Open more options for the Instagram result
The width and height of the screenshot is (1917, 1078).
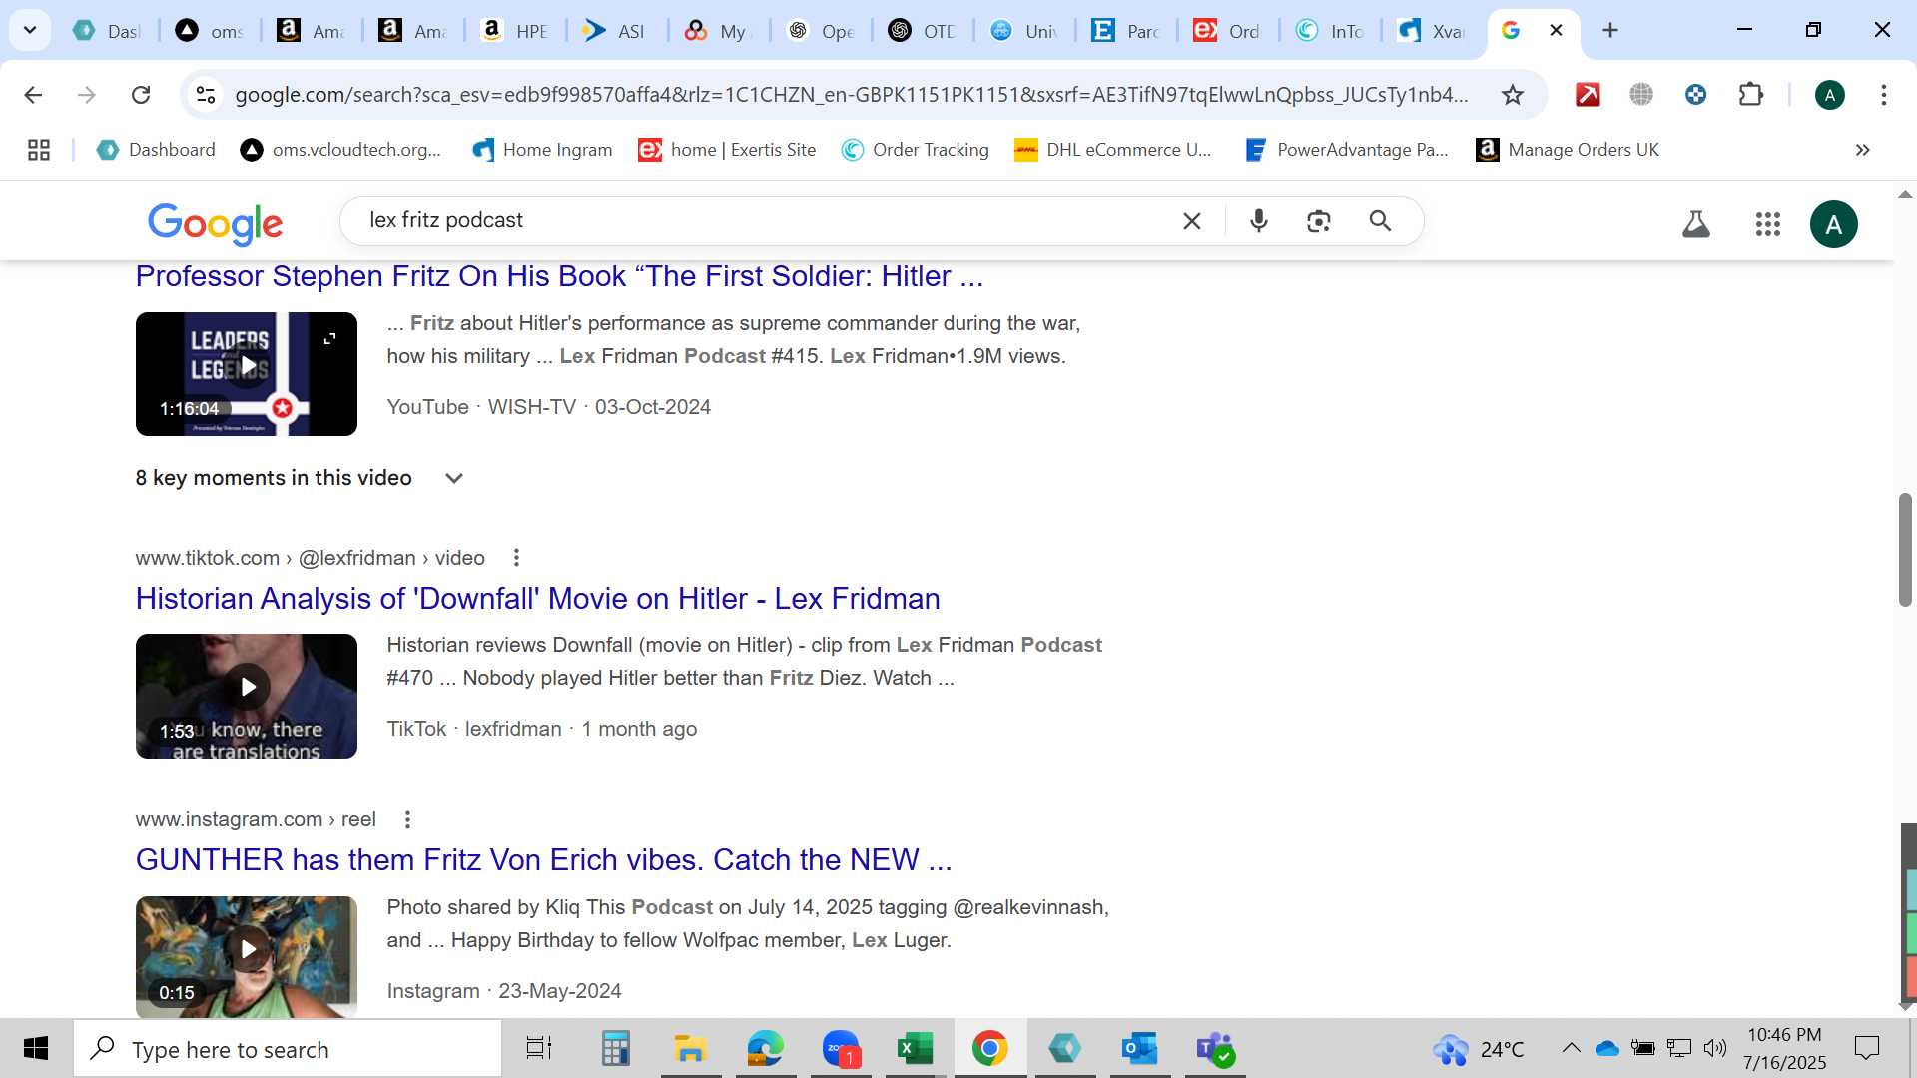pyautogui.click(x=407, y=819)
